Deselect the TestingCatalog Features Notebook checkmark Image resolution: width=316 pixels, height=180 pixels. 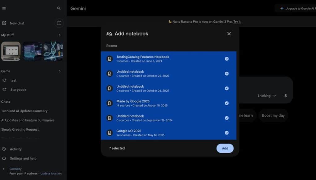(x=227, y=59)
